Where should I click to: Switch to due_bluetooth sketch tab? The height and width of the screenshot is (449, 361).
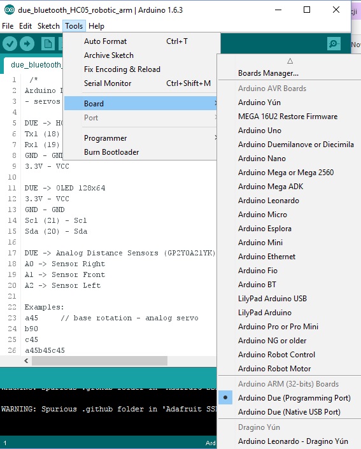pyautogui.click(x=33, y=65)
